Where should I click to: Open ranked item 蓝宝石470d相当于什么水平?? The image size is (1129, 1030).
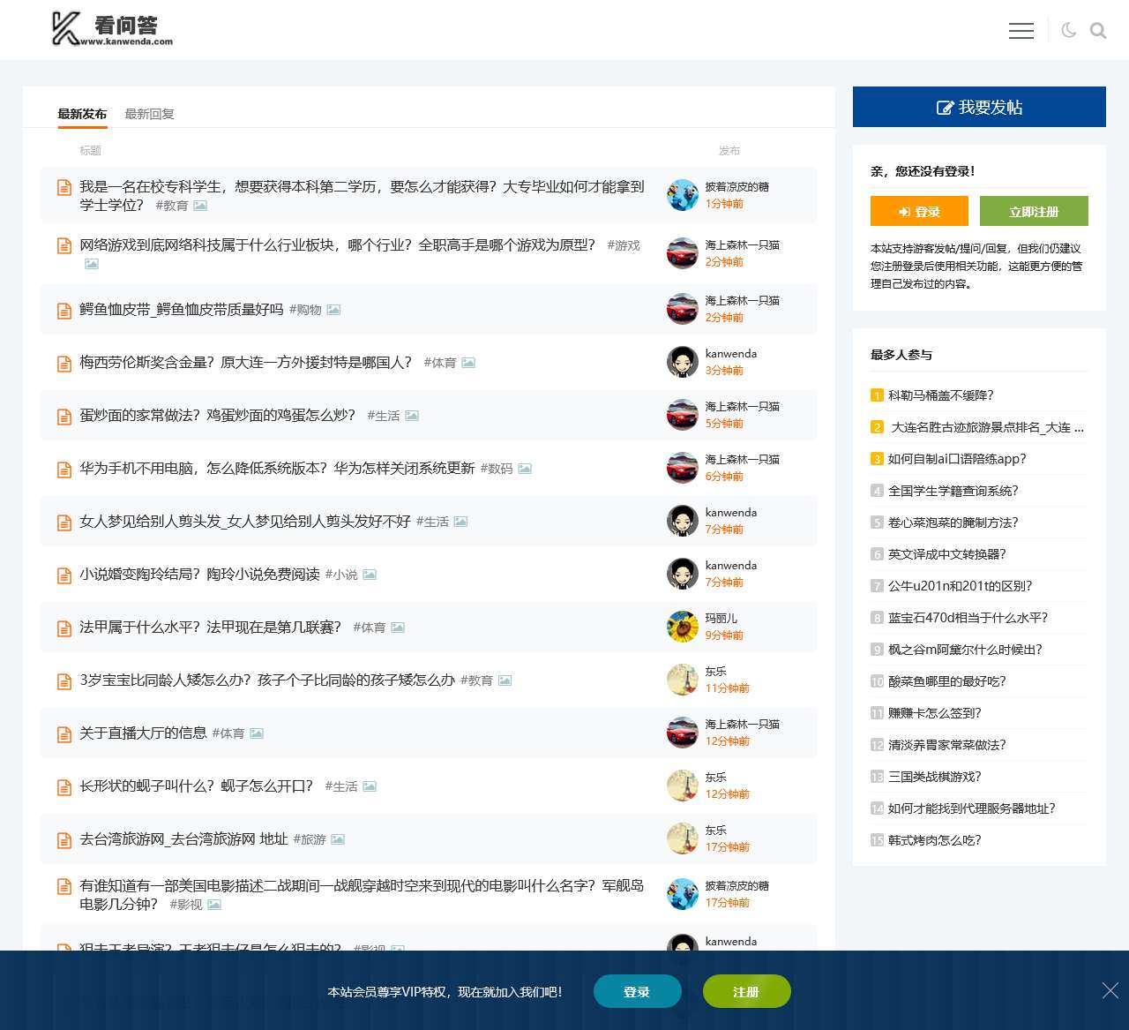(x=968, y=618)
